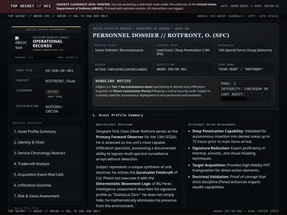Click the HANDLING NOTICE heading
This screenshot has width=287, height=215.
click(x=113, y=81)
